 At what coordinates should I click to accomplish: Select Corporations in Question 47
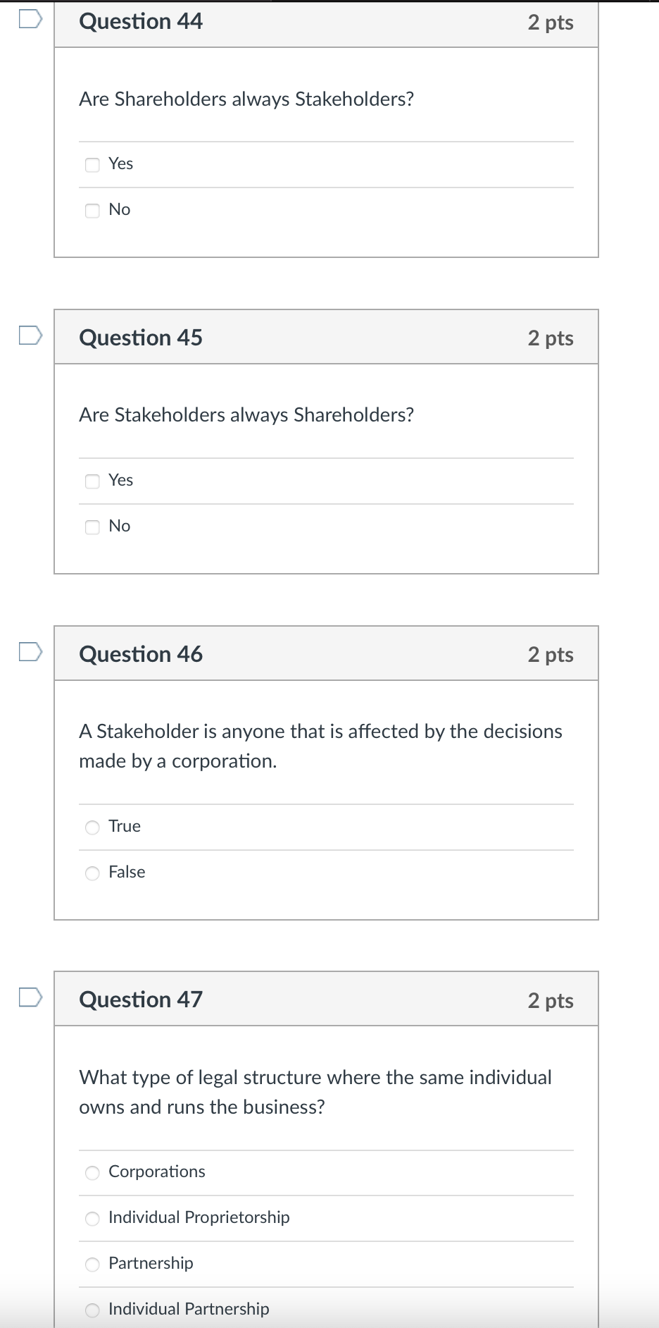click(92, 1172)
